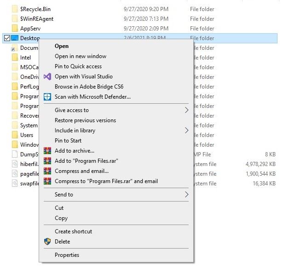The width and height of the screenshot is (295, 279).
Task: Choose Add to archive...
Action: [116, 151]
